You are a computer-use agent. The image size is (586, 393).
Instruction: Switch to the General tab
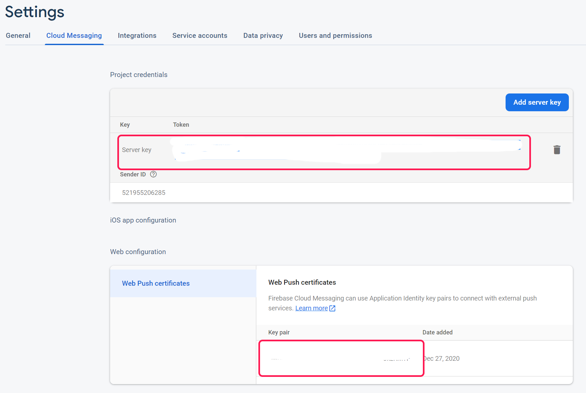[18, 36]
